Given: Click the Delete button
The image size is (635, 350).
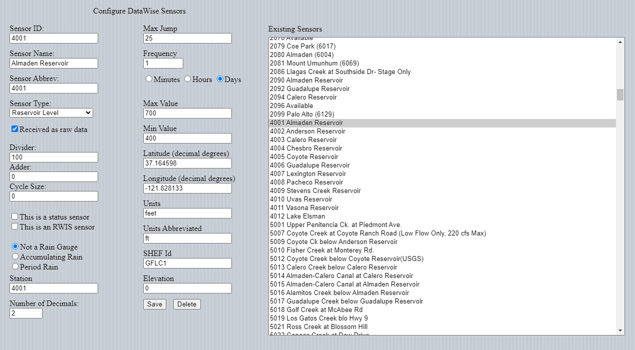Looking at the screenshot, I should (187, 304).
